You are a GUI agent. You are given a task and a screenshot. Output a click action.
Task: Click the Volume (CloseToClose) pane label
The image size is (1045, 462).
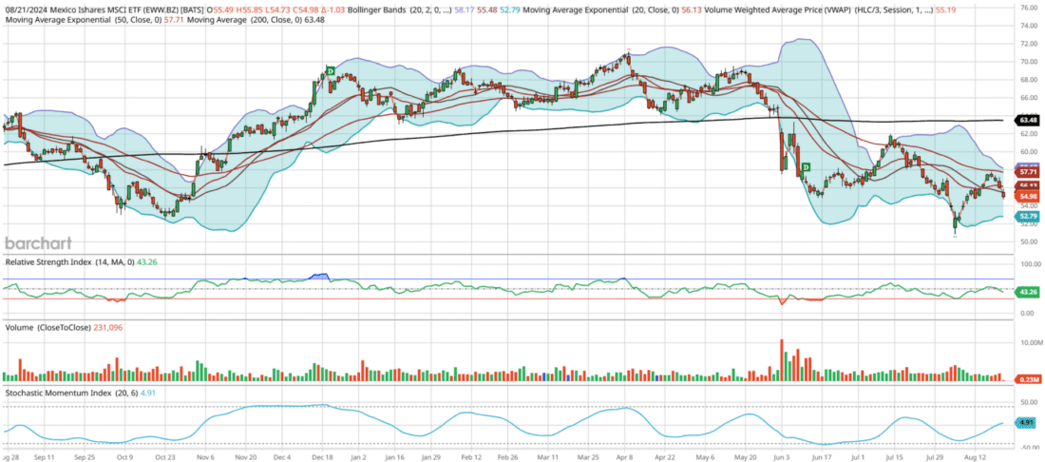(x=48, y=328)
